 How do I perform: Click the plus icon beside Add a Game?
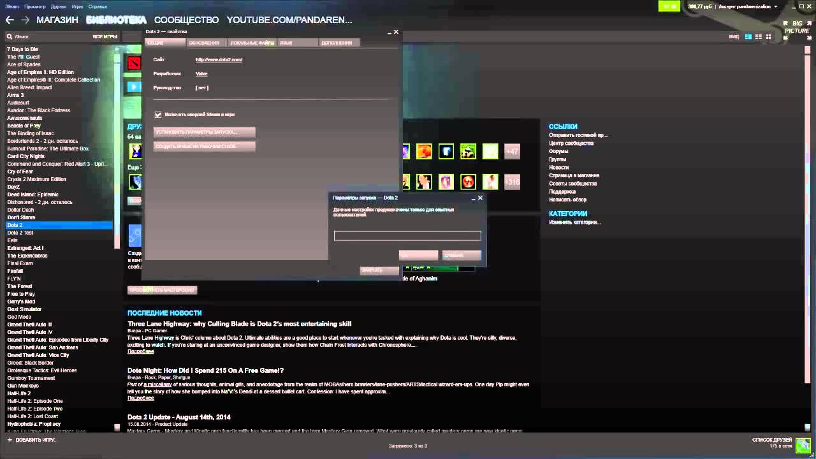coord(10,440)
